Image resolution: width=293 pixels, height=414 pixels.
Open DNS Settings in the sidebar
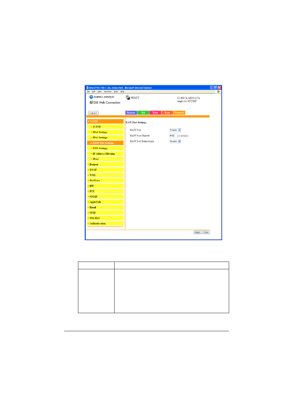pyautogui.click(x=105, y=148)
